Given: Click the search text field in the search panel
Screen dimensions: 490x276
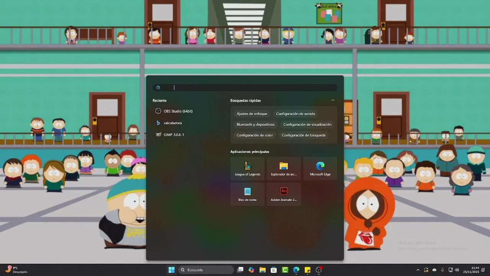Looking at the screenshot, I should coord(245,87).
